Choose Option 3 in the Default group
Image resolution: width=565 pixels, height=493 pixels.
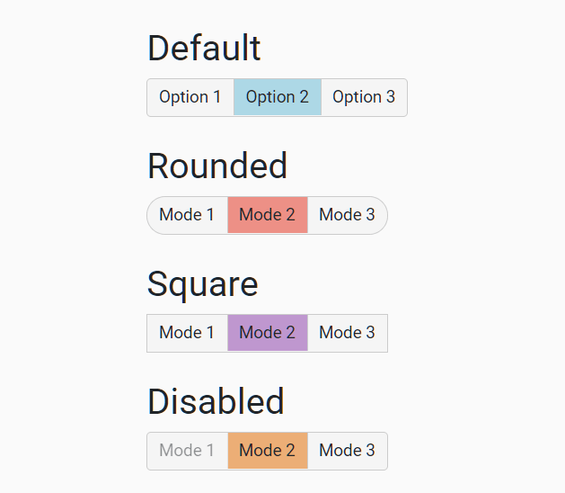click(364, 97)
